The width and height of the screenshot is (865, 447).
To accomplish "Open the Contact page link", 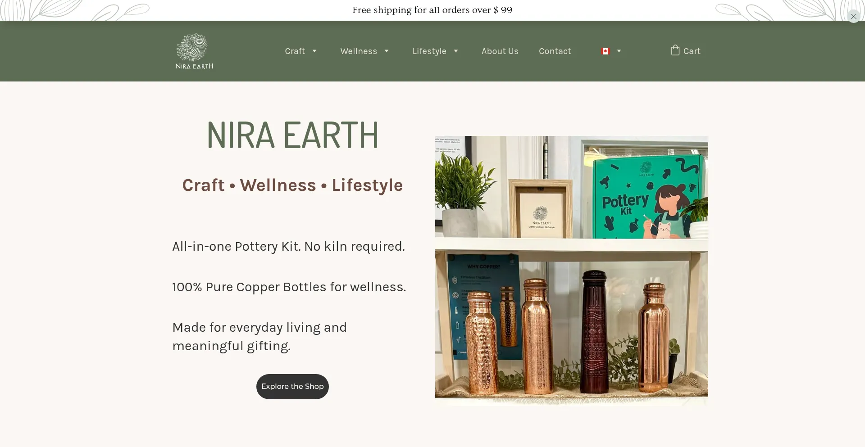I will pyautogui.click(x=555, y=51).
